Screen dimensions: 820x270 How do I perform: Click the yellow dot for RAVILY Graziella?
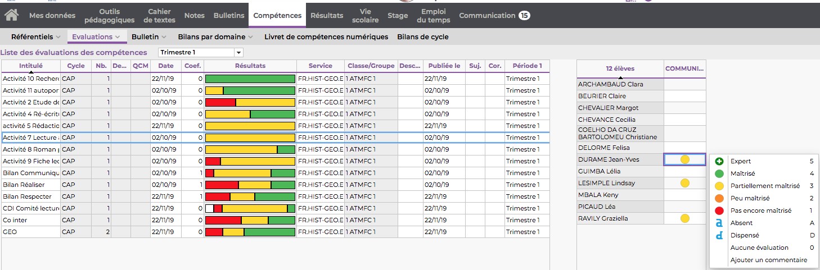tap(685, 218)
